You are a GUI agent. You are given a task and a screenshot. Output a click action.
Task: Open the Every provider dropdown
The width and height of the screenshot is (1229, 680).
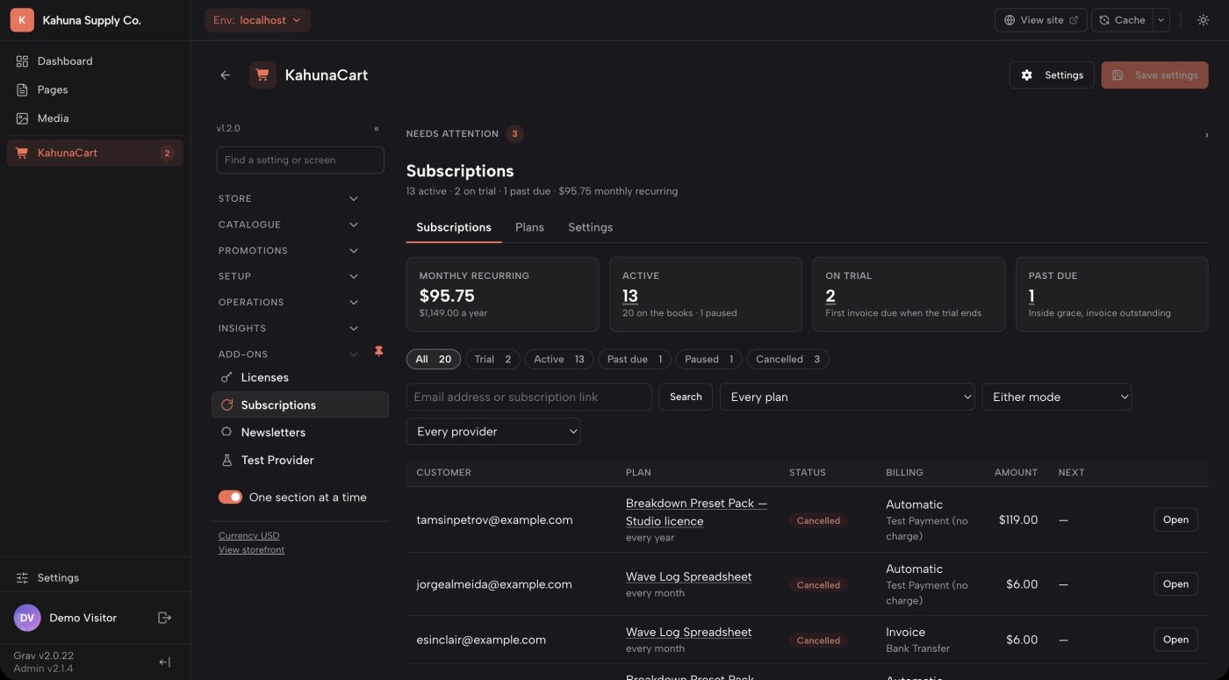click(493, 432)
